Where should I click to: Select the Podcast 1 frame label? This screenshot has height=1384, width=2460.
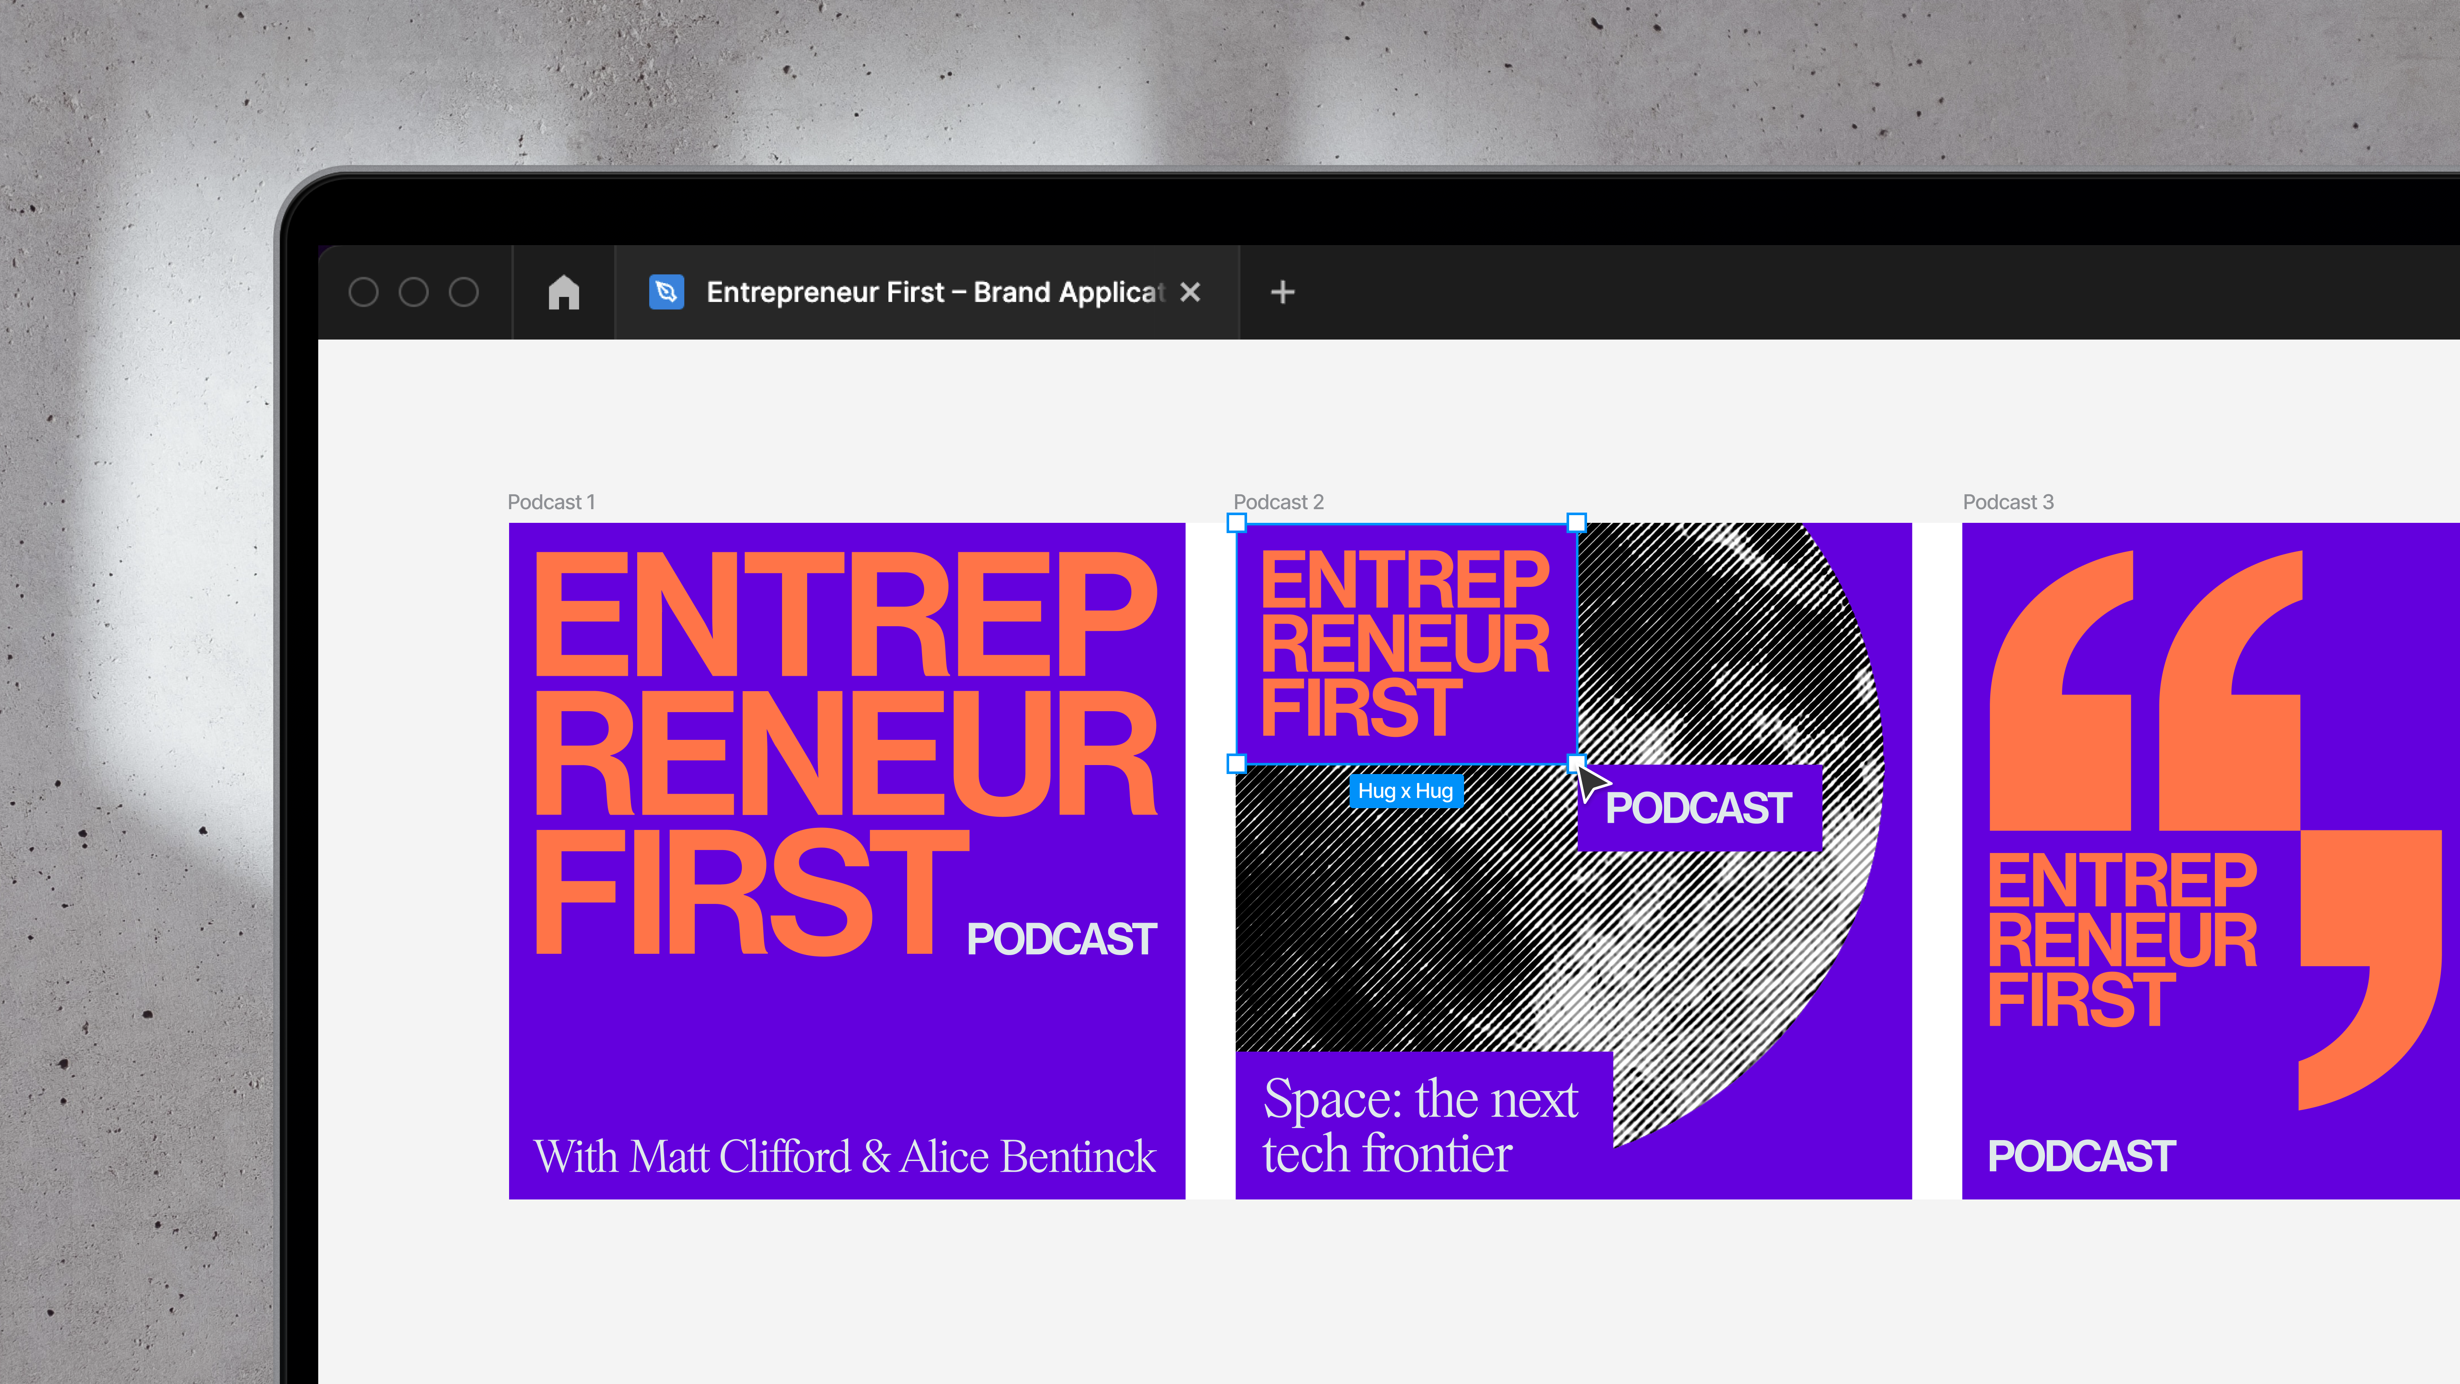pos(551,502)
